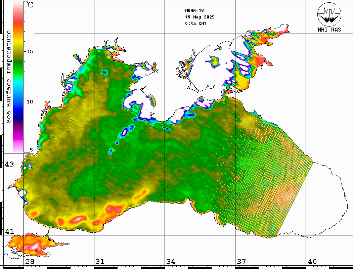Click the MHI RAS logo emblem
Image resolution: width=353 pixels, height=269 pixels.
[329, 14]
